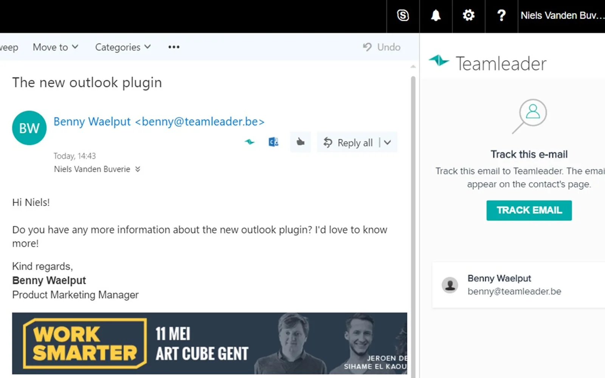
Task: Click 'Product Marketing Manager' signature text
Action: 75,295
